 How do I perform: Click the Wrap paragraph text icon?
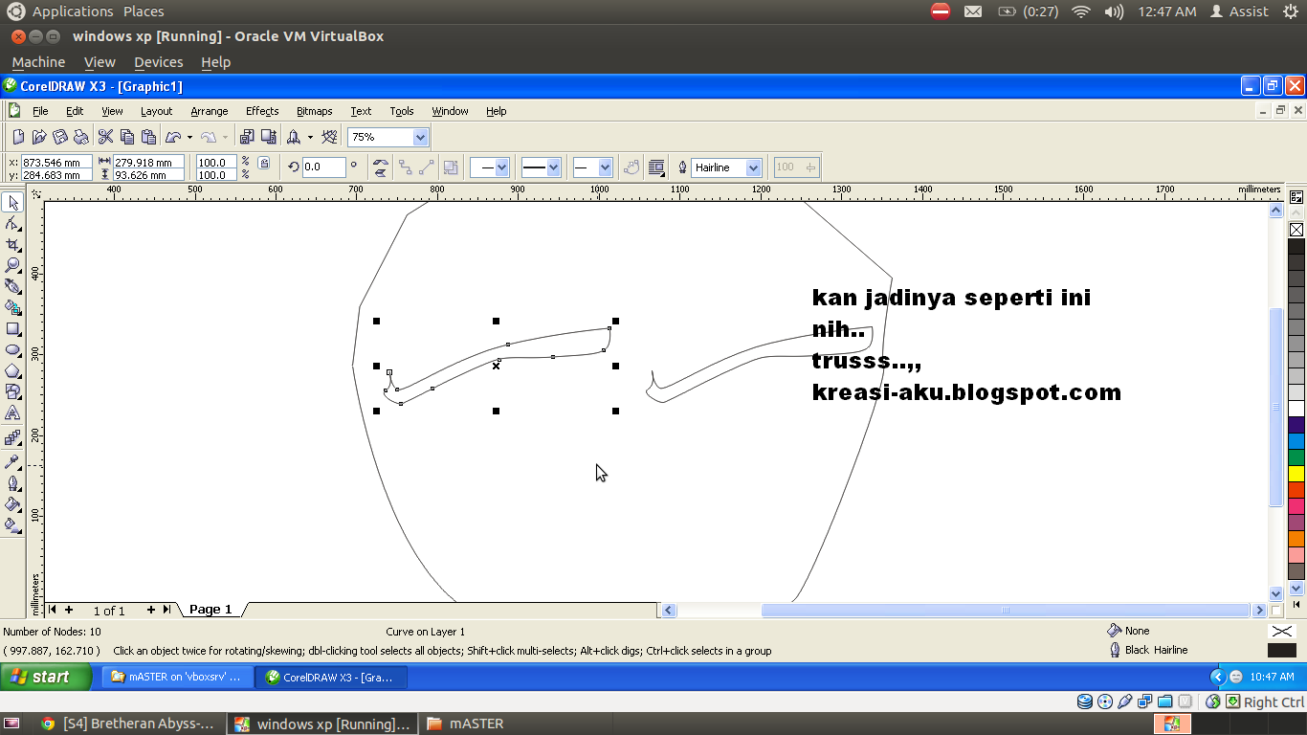656,167
